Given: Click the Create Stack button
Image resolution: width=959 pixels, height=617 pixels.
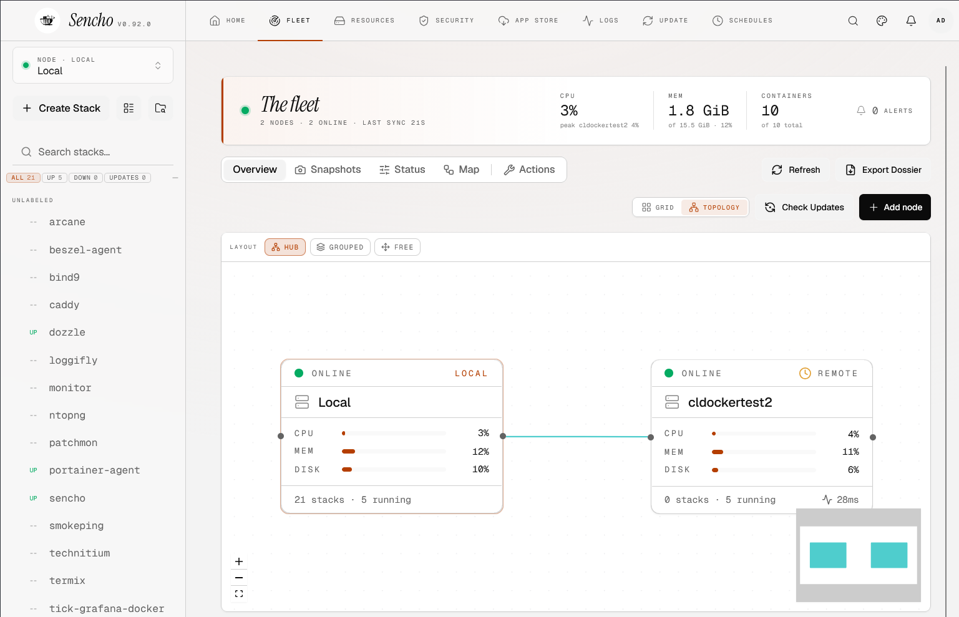Looking at the screenshot, I should tap(61, 108).
